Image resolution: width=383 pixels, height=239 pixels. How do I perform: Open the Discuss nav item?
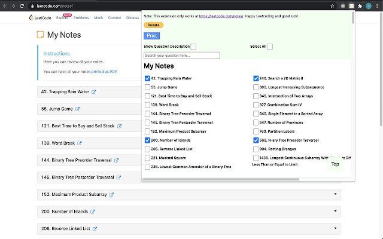[x=132, y=18]
